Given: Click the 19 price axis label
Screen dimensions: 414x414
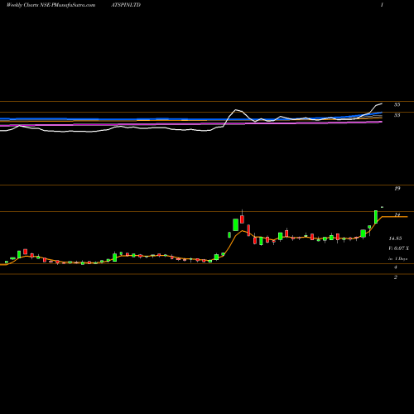Looking at the screenshot, I should point(397,189).
